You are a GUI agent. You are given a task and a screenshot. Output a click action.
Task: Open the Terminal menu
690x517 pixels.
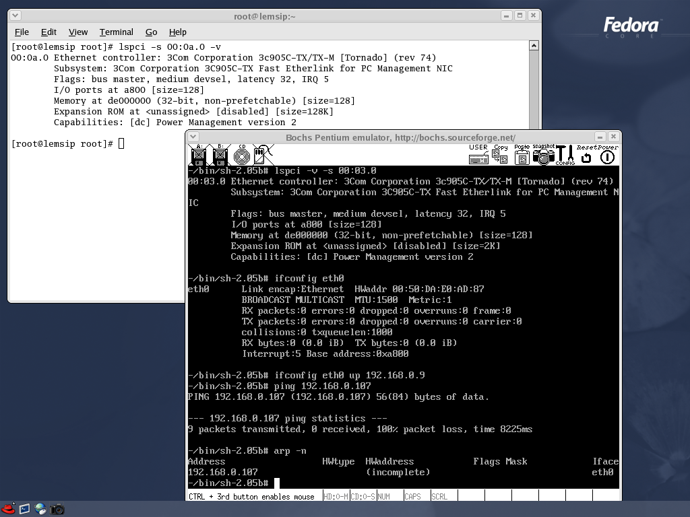(x=116, y=32)
